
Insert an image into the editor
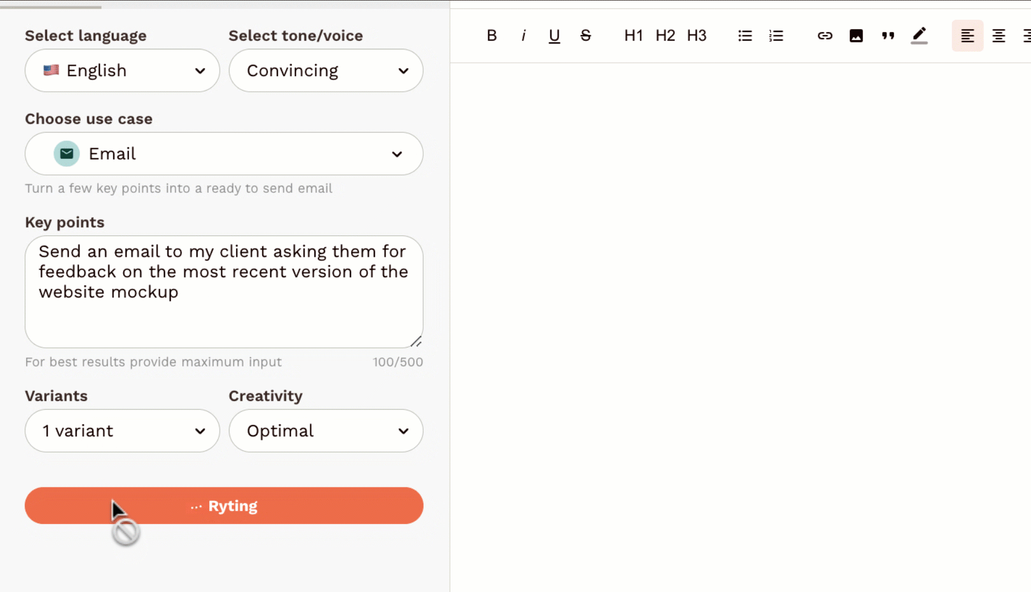tap(856, 35)
